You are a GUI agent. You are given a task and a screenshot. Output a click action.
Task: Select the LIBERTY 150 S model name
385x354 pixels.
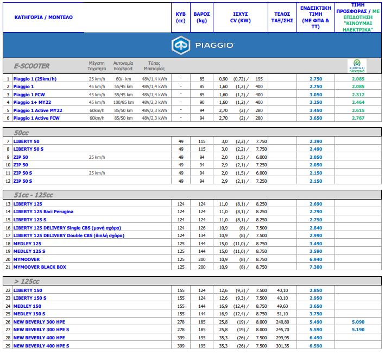(30, 298)
